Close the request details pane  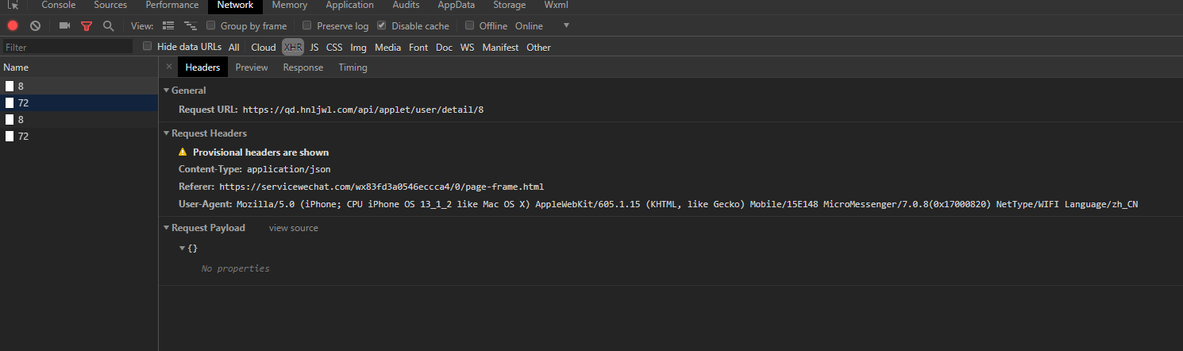pyautogui.click(x=169, y=67)
